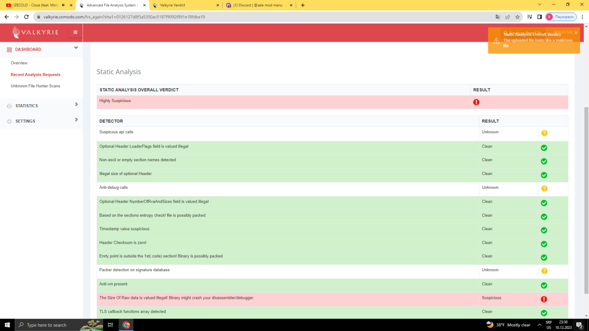Click the unknown icon for Suspicous api calls
Screen dimensions: 589x331
544,133
